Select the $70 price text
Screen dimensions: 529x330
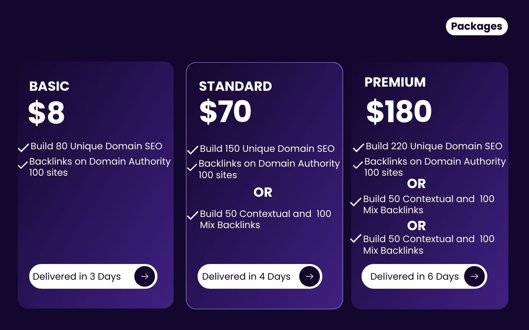225,112
